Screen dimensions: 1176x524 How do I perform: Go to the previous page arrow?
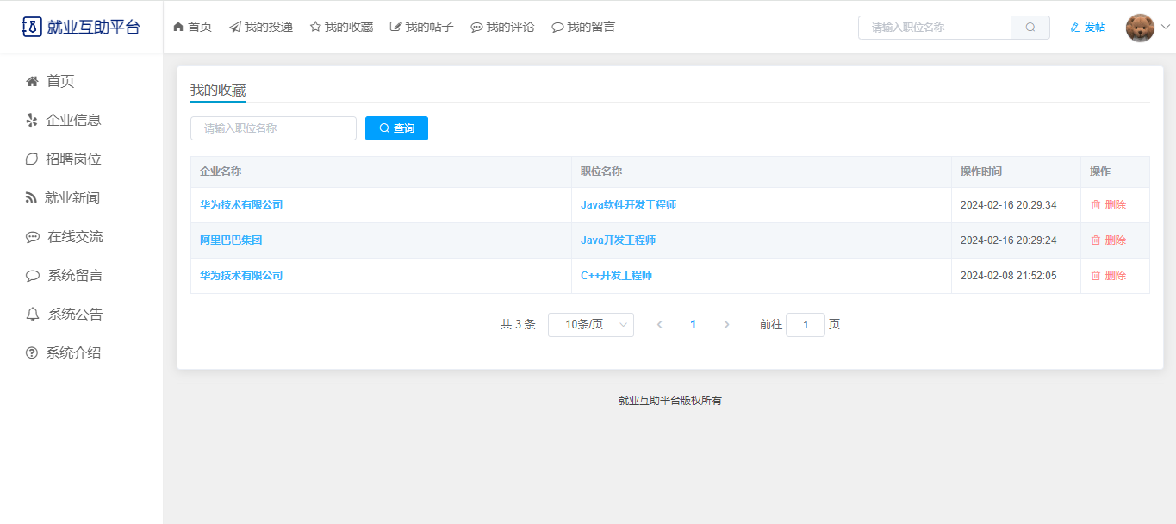(660, 325)
